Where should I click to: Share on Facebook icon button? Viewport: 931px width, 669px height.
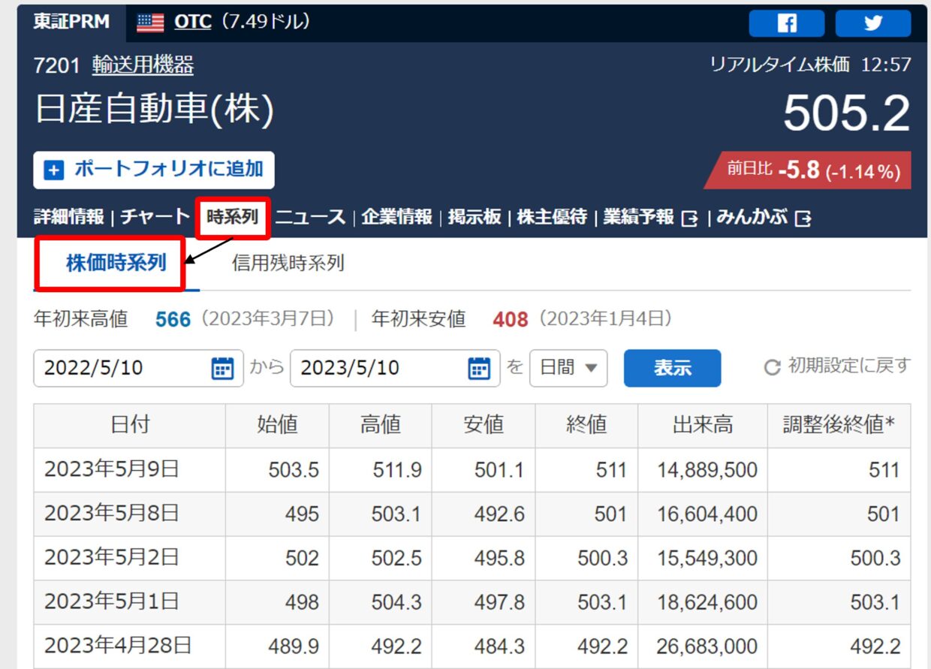click(x=787, y=23)
